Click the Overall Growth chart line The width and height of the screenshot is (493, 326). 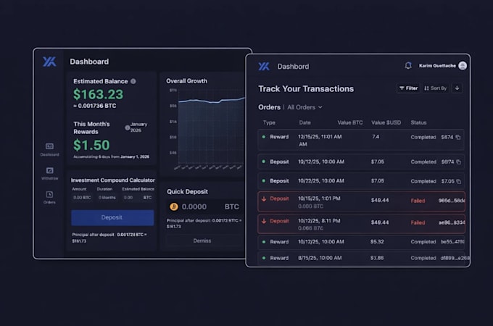pos(211,101)
